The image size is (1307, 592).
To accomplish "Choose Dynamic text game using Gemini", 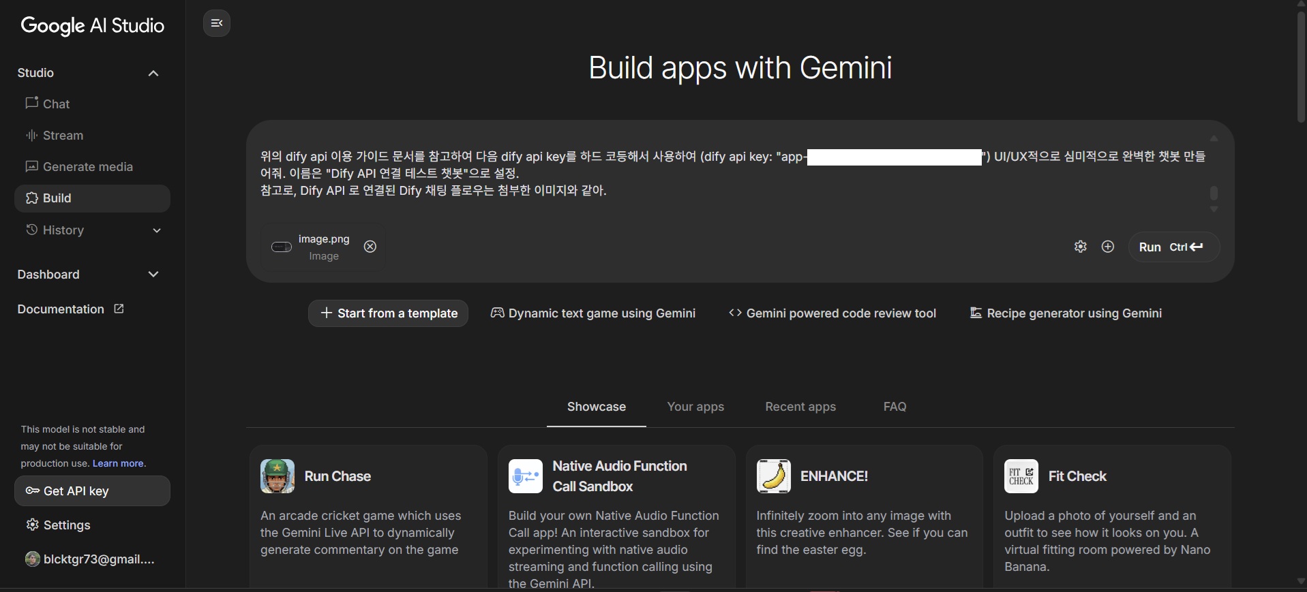I will coord(593,313).
